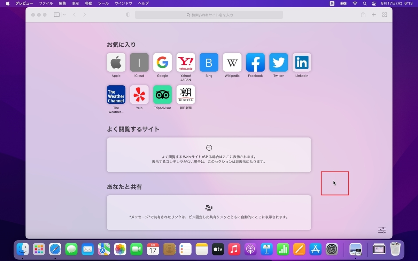
Task: Open Messages from the Dock
Action: point(71,249)
